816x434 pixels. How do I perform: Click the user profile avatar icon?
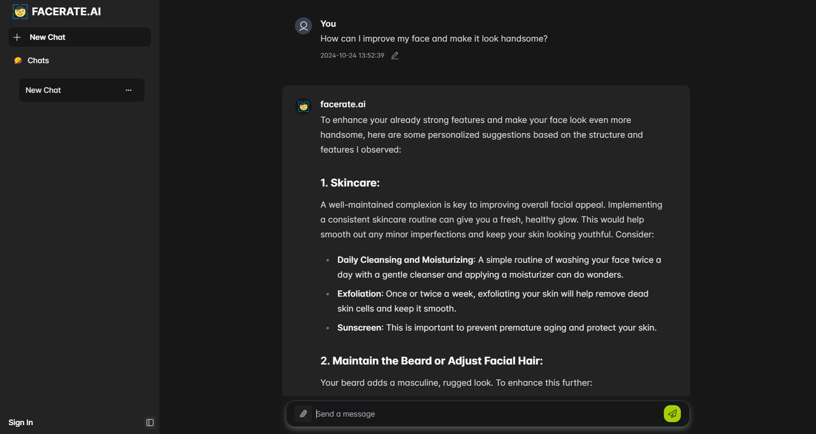[303, 26]
